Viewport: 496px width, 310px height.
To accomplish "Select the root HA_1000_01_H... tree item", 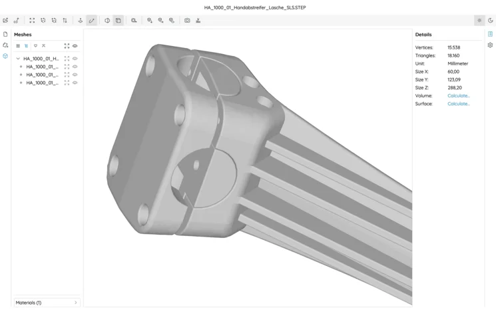I will point(41,59).
